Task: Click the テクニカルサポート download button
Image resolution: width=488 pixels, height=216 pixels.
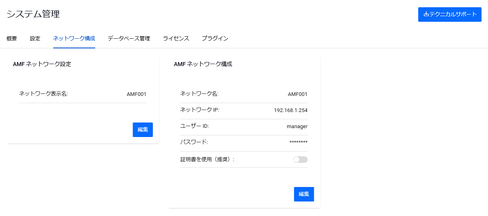Action: (450, 14)
